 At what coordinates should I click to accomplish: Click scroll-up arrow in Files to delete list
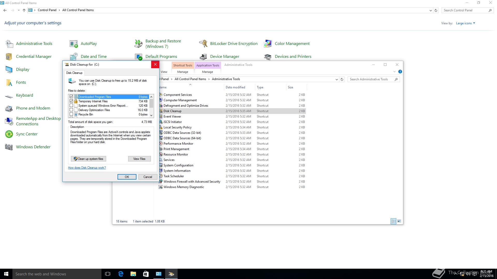151,97
